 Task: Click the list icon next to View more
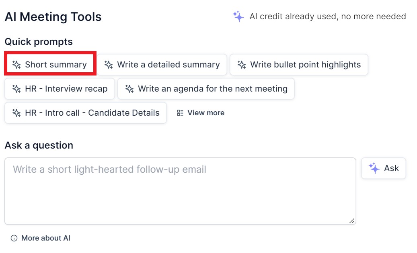point(180,113)
